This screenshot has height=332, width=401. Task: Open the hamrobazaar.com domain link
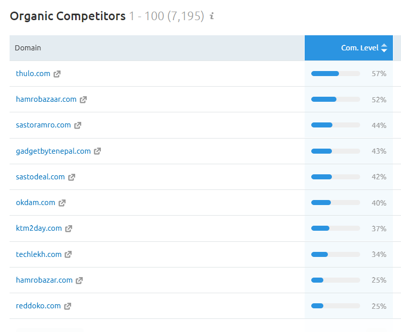point(46,99)
